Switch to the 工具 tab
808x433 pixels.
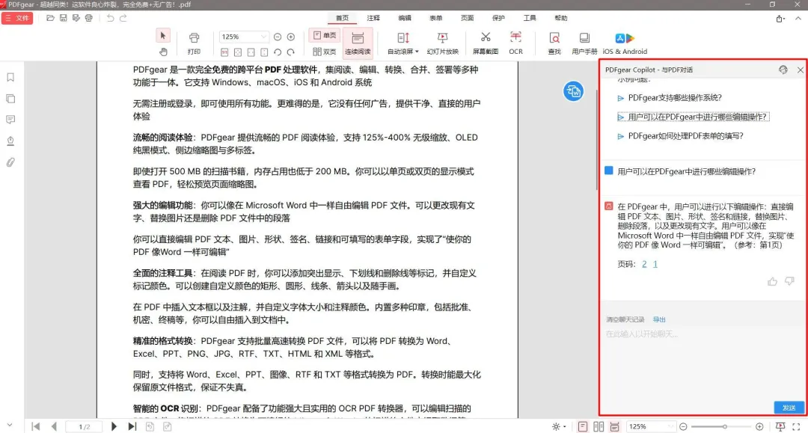point(530,18)
